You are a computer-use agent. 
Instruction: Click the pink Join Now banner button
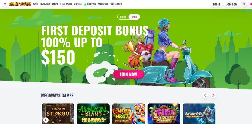point(128,74)
